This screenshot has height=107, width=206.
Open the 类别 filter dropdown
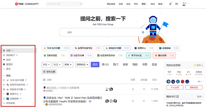coord(46,64)
